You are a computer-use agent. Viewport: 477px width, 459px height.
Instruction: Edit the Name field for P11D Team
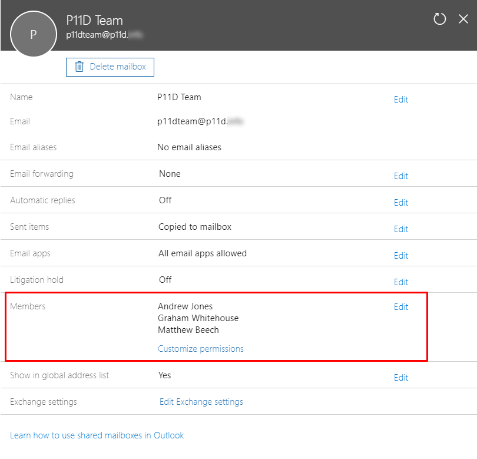pos(400,100)
